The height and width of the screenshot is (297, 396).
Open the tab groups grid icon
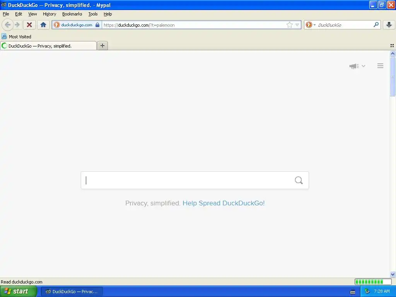click(392, 46)
